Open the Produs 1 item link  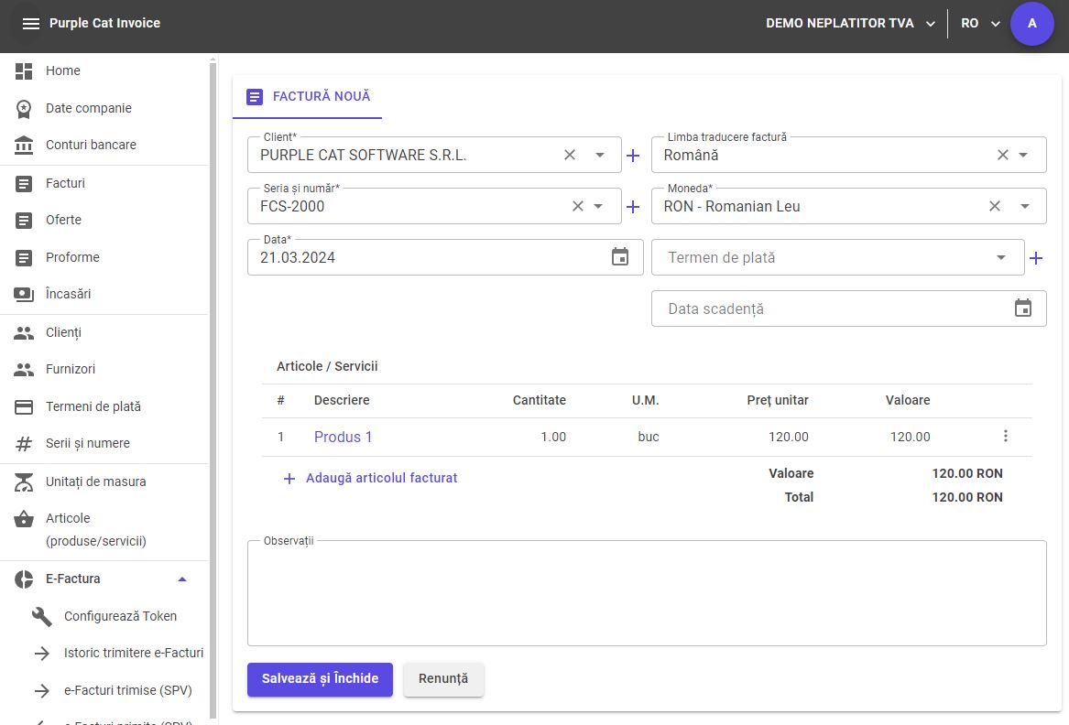(343, 437)
